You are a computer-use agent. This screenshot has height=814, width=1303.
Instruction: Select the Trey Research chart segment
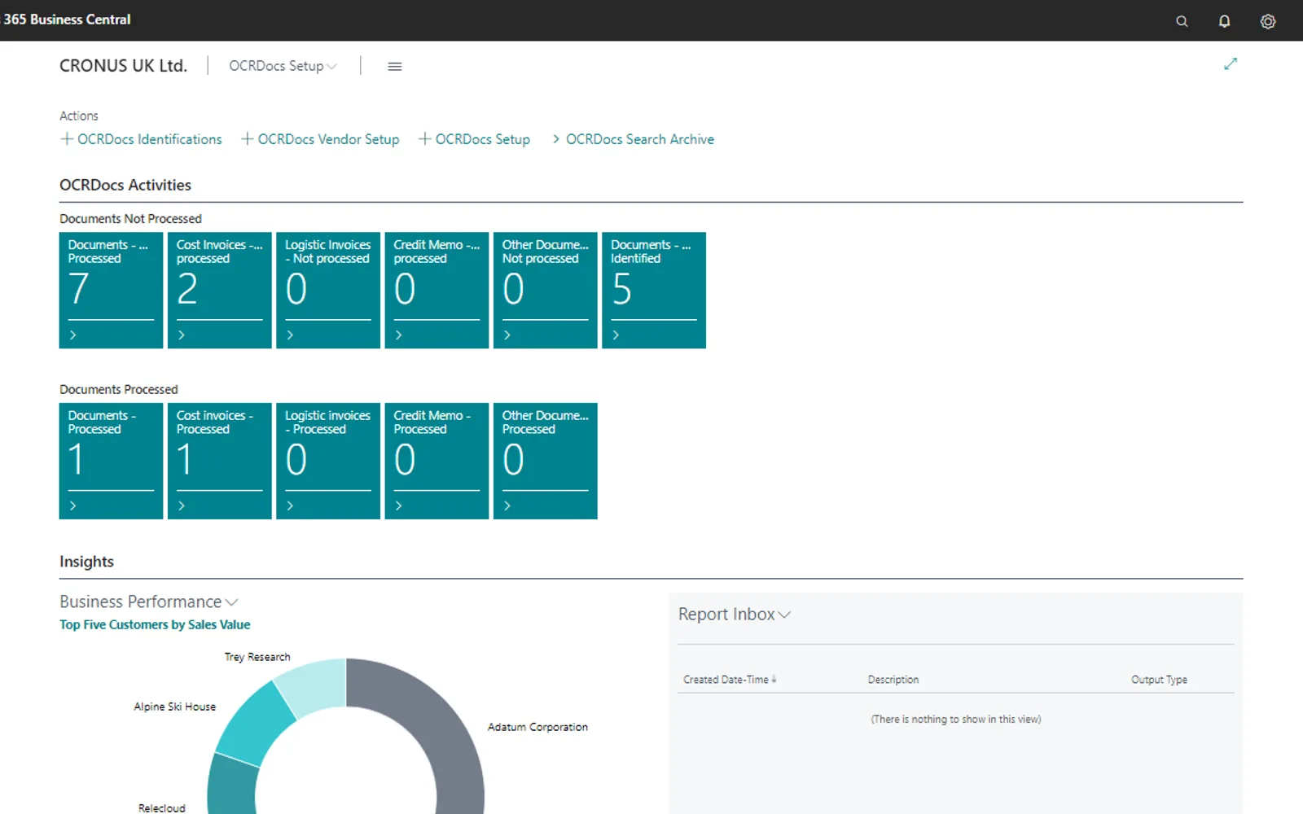[314, 686]
